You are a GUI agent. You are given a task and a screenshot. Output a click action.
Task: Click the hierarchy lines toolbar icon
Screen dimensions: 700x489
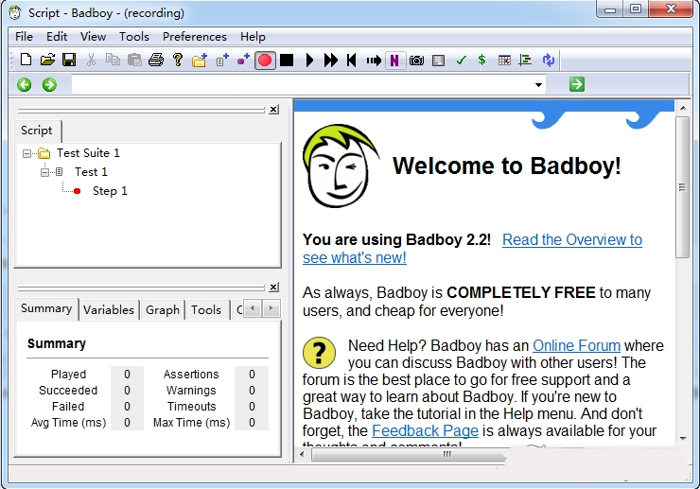[525, 61]
